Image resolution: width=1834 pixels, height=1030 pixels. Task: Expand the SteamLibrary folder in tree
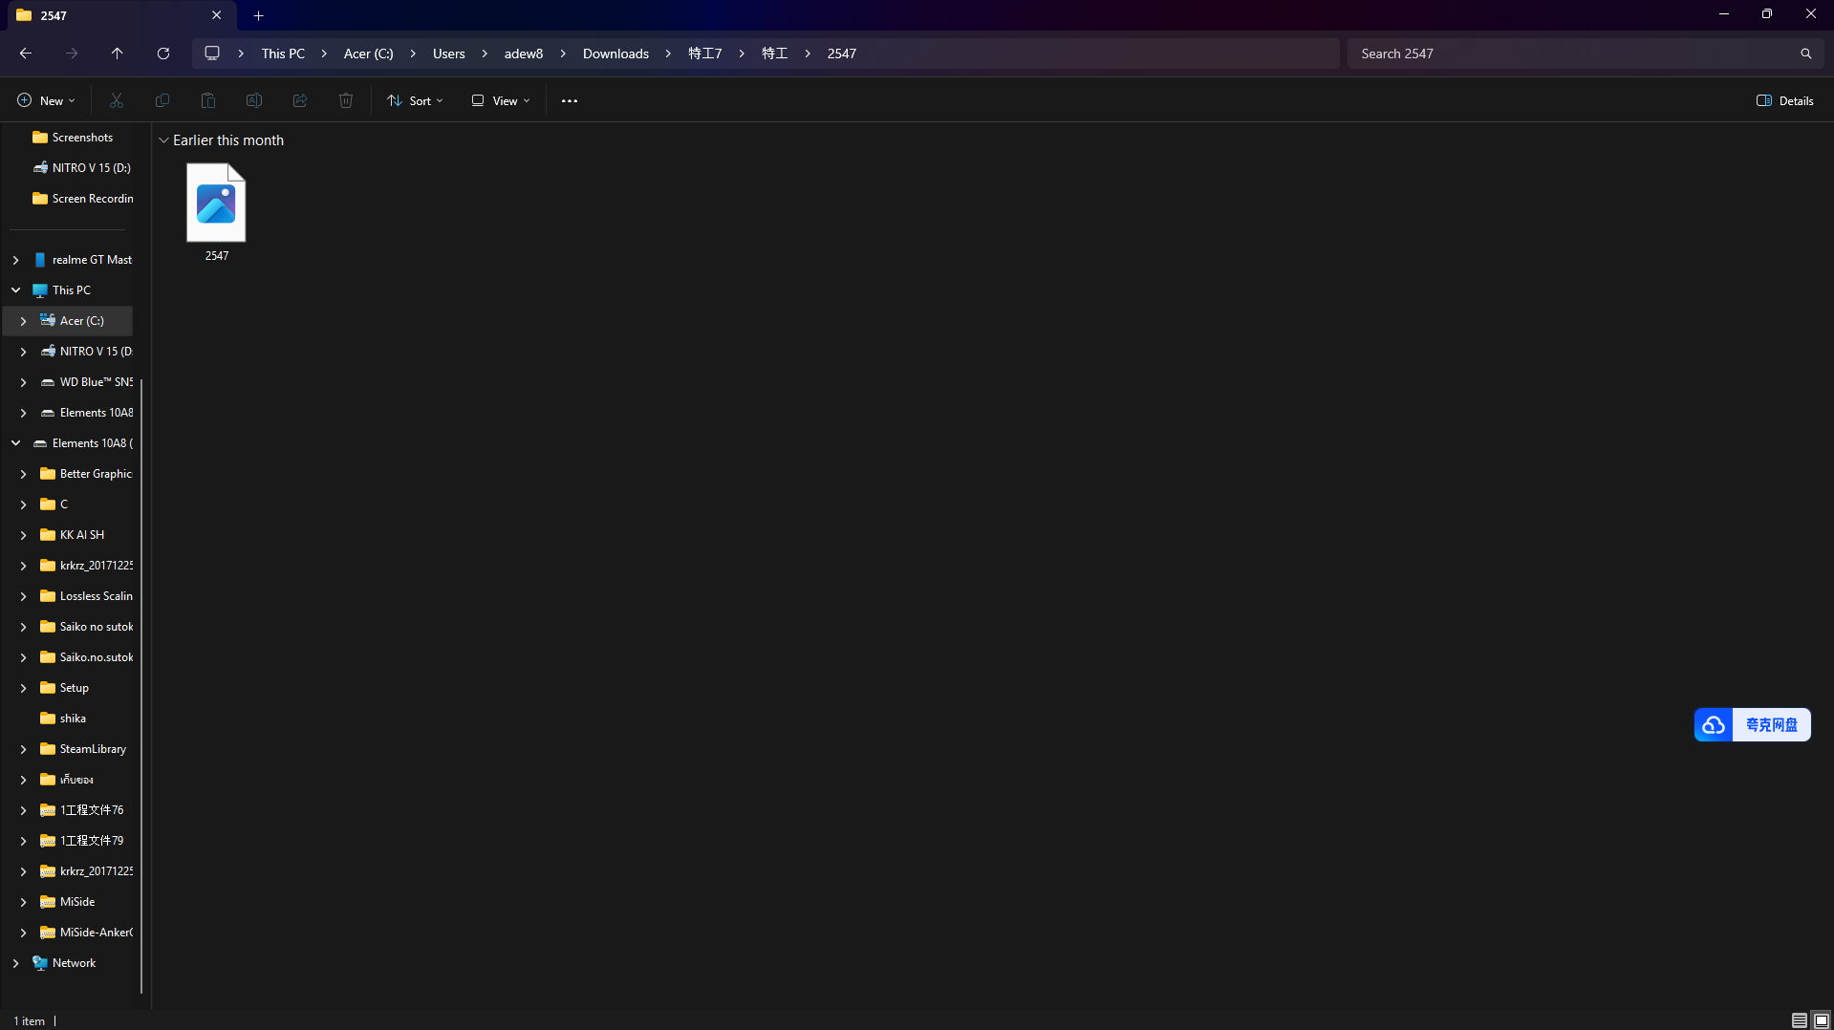[23, 749]
